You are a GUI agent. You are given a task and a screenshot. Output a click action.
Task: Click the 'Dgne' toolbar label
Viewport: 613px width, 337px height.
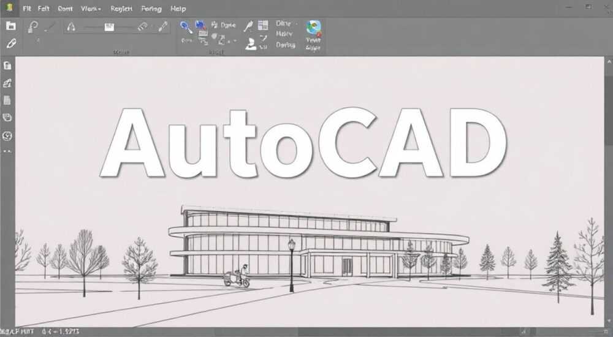228,25
